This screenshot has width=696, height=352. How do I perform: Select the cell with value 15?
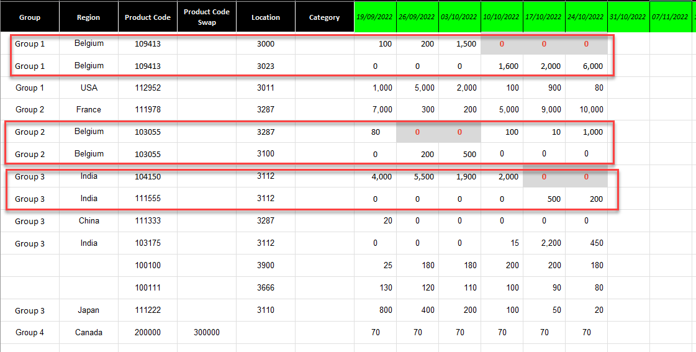click(502, 243)
